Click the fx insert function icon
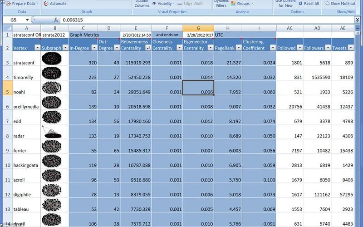363x227 pixels. point(56,20)
